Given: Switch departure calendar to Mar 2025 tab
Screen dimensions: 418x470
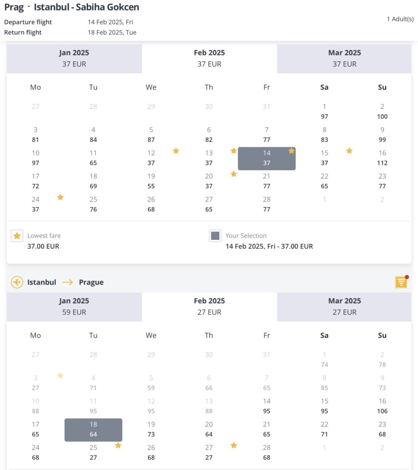Looking at the screenshot, I should pos(344,58).
